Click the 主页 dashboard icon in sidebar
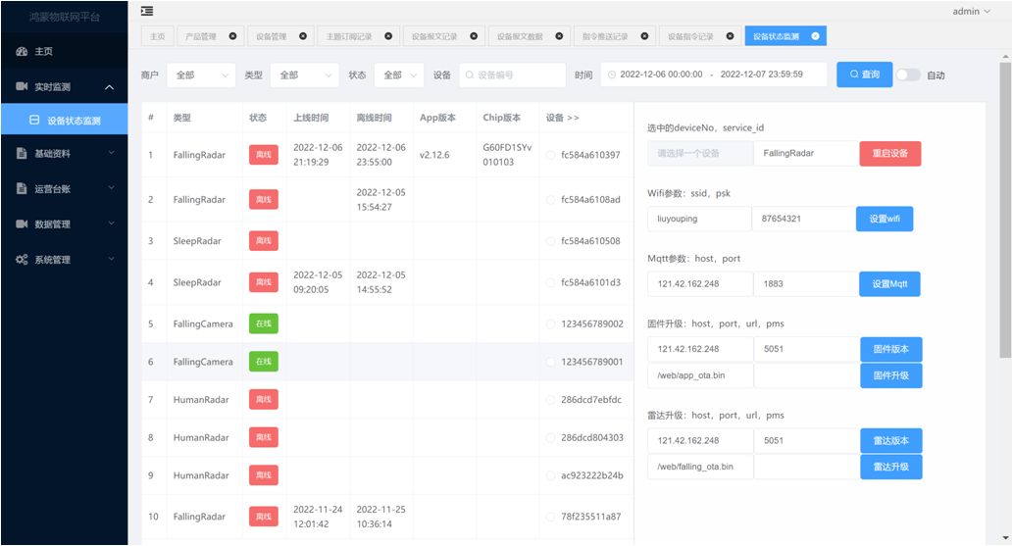1013x546 pixels. [x=22, y=51]
